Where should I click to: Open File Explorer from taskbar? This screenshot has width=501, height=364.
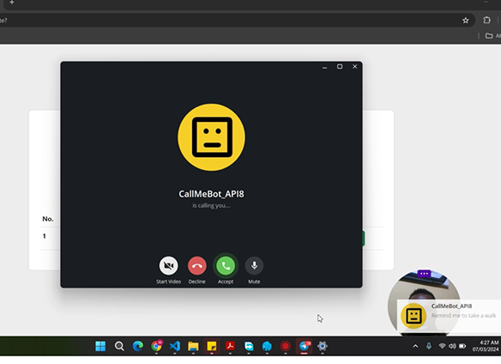click(193, 346)
